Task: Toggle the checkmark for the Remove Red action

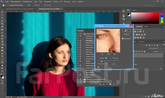Action: [78, 45]
